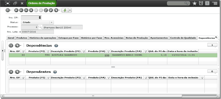The height and width of the screenshot is (99, 221).
Task: Switch to the Produtos tab
Action: pos(22,38)
